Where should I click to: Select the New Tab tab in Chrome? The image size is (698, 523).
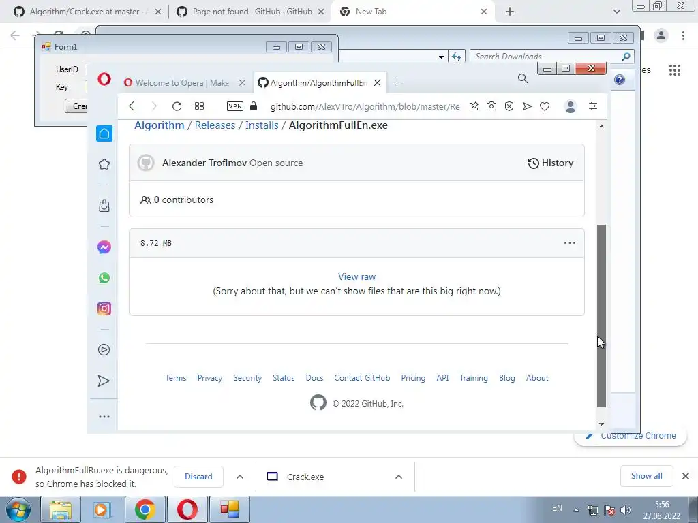(412, 12)
